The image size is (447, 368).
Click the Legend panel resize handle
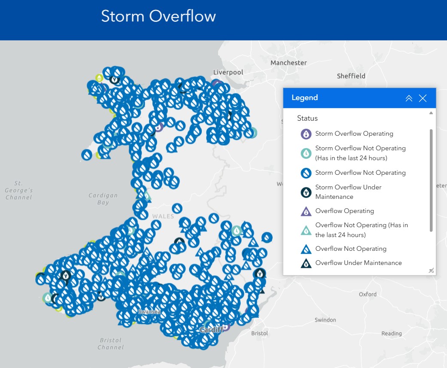[431, 271]
